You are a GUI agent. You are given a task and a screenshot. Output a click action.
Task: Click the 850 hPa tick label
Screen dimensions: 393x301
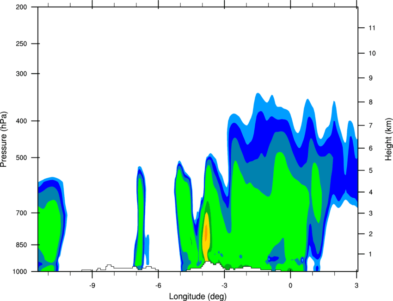[21, 245]
